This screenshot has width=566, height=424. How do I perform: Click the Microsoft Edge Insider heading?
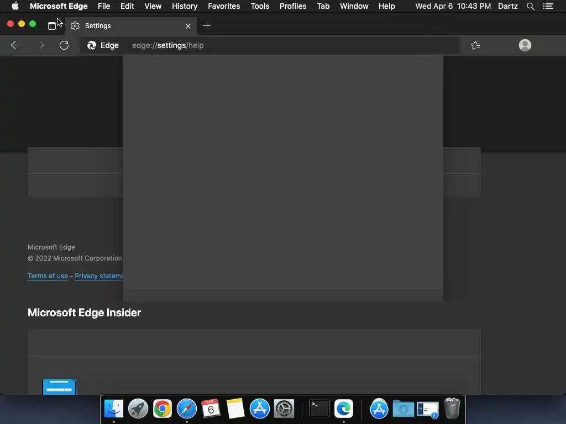pos(84,312)
